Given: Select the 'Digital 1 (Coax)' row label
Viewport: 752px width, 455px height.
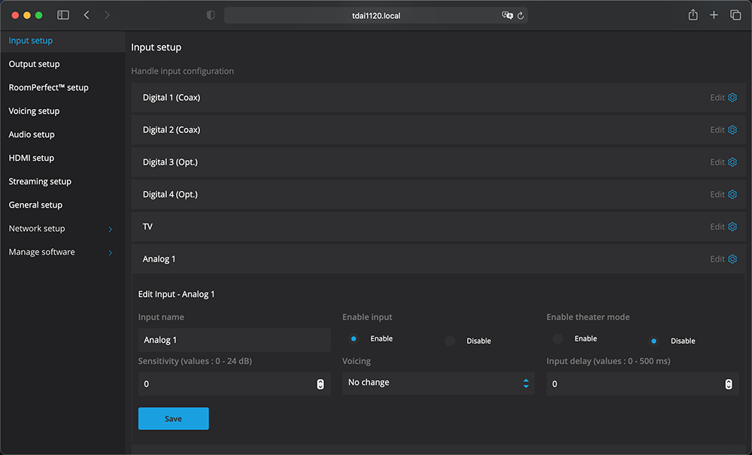Looking at the screenshot, I should (x=171, y=97).
